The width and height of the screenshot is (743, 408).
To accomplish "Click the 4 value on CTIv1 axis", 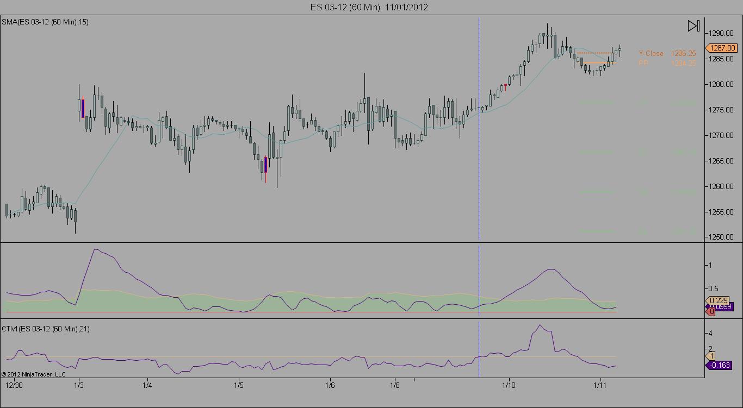I will click(x=711, y=333).
